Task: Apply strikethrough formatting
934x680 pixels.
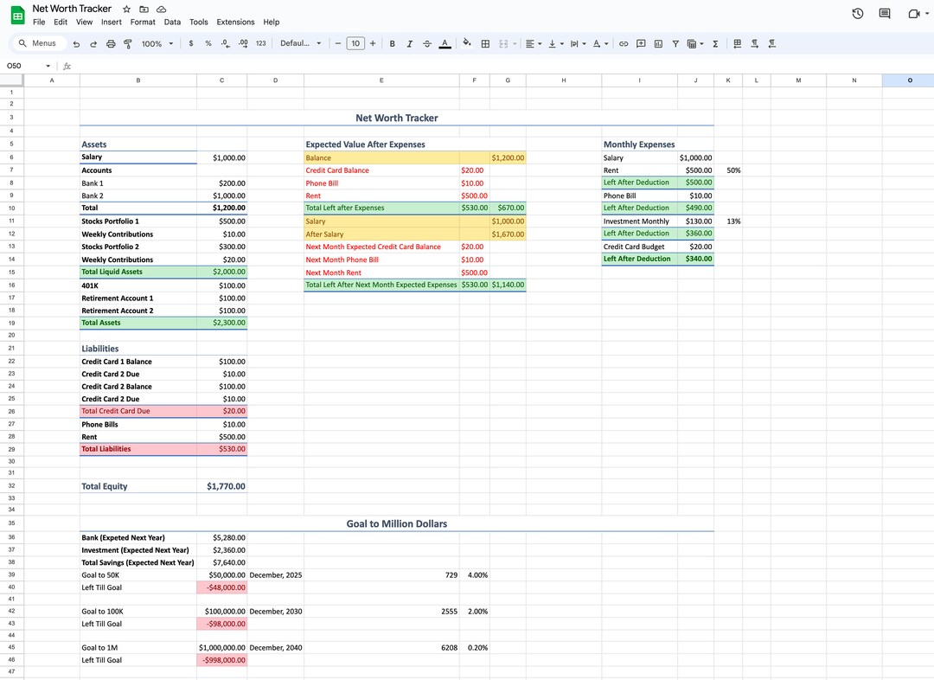Action: pos(427,43)
